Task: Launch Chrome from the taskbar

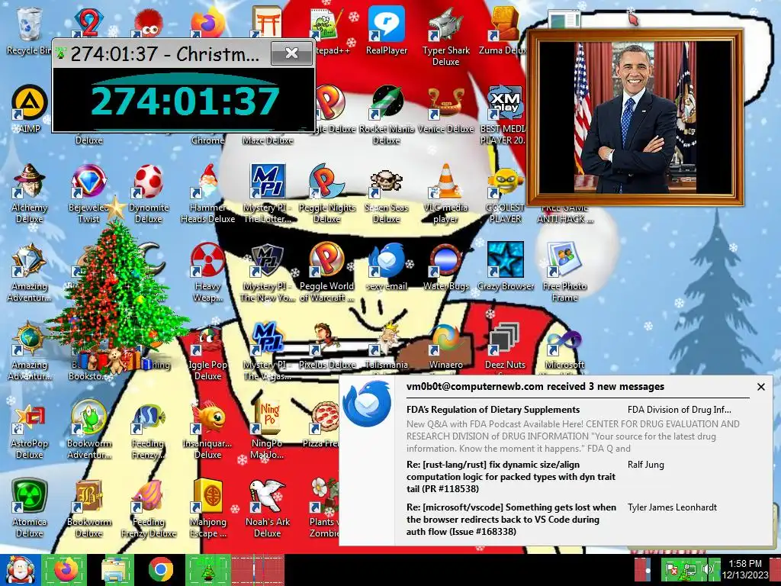Action: coord(160,569)
